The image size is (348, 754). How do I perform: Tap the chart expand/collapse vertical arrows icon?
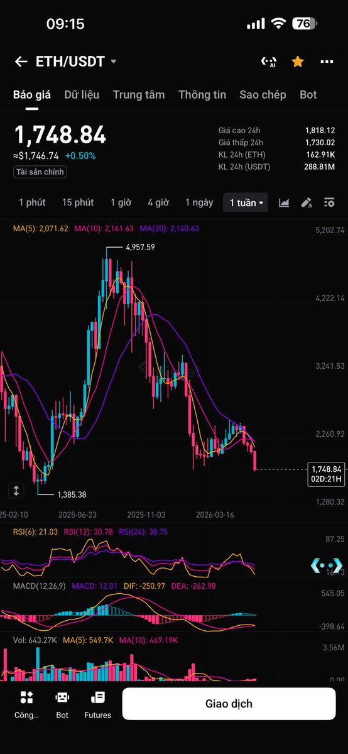click(16, 490)
